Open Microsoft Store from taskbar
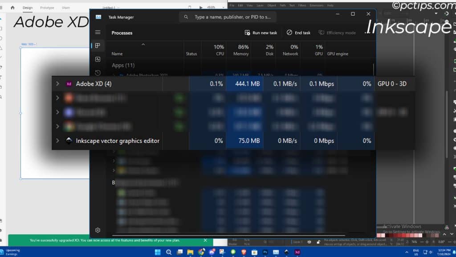 254,252
